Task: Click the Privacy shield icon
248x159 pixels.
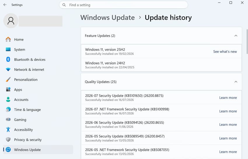Action: pyautogui.click(x=8, y=139)
